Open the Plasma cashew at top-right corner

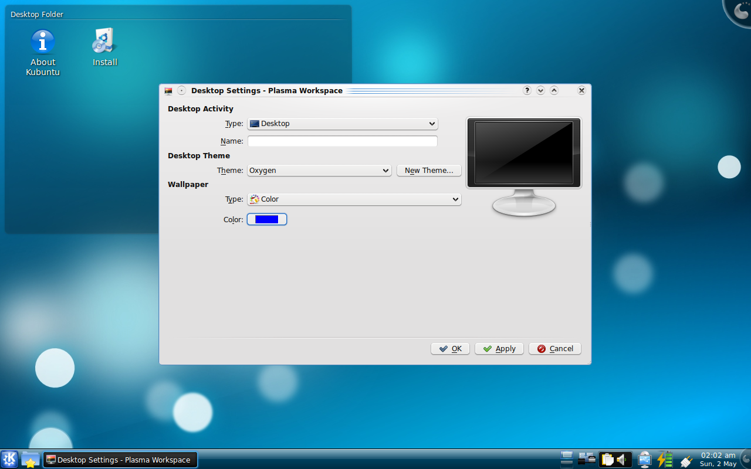[x=740, y=11]
